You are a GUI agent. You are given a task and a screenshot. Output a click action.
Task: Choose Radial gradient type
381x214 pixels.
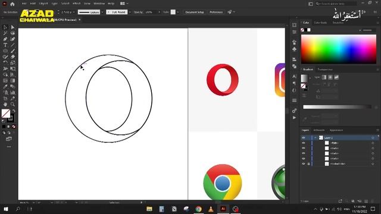click(x=330, y=77)
